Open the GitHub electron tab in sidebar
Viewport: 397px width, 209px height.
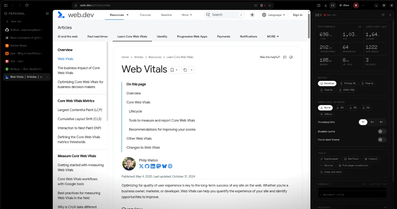click(27, 30)
